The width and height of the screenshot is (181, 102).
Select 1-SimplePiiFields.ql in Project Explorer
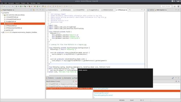point(12,17)
